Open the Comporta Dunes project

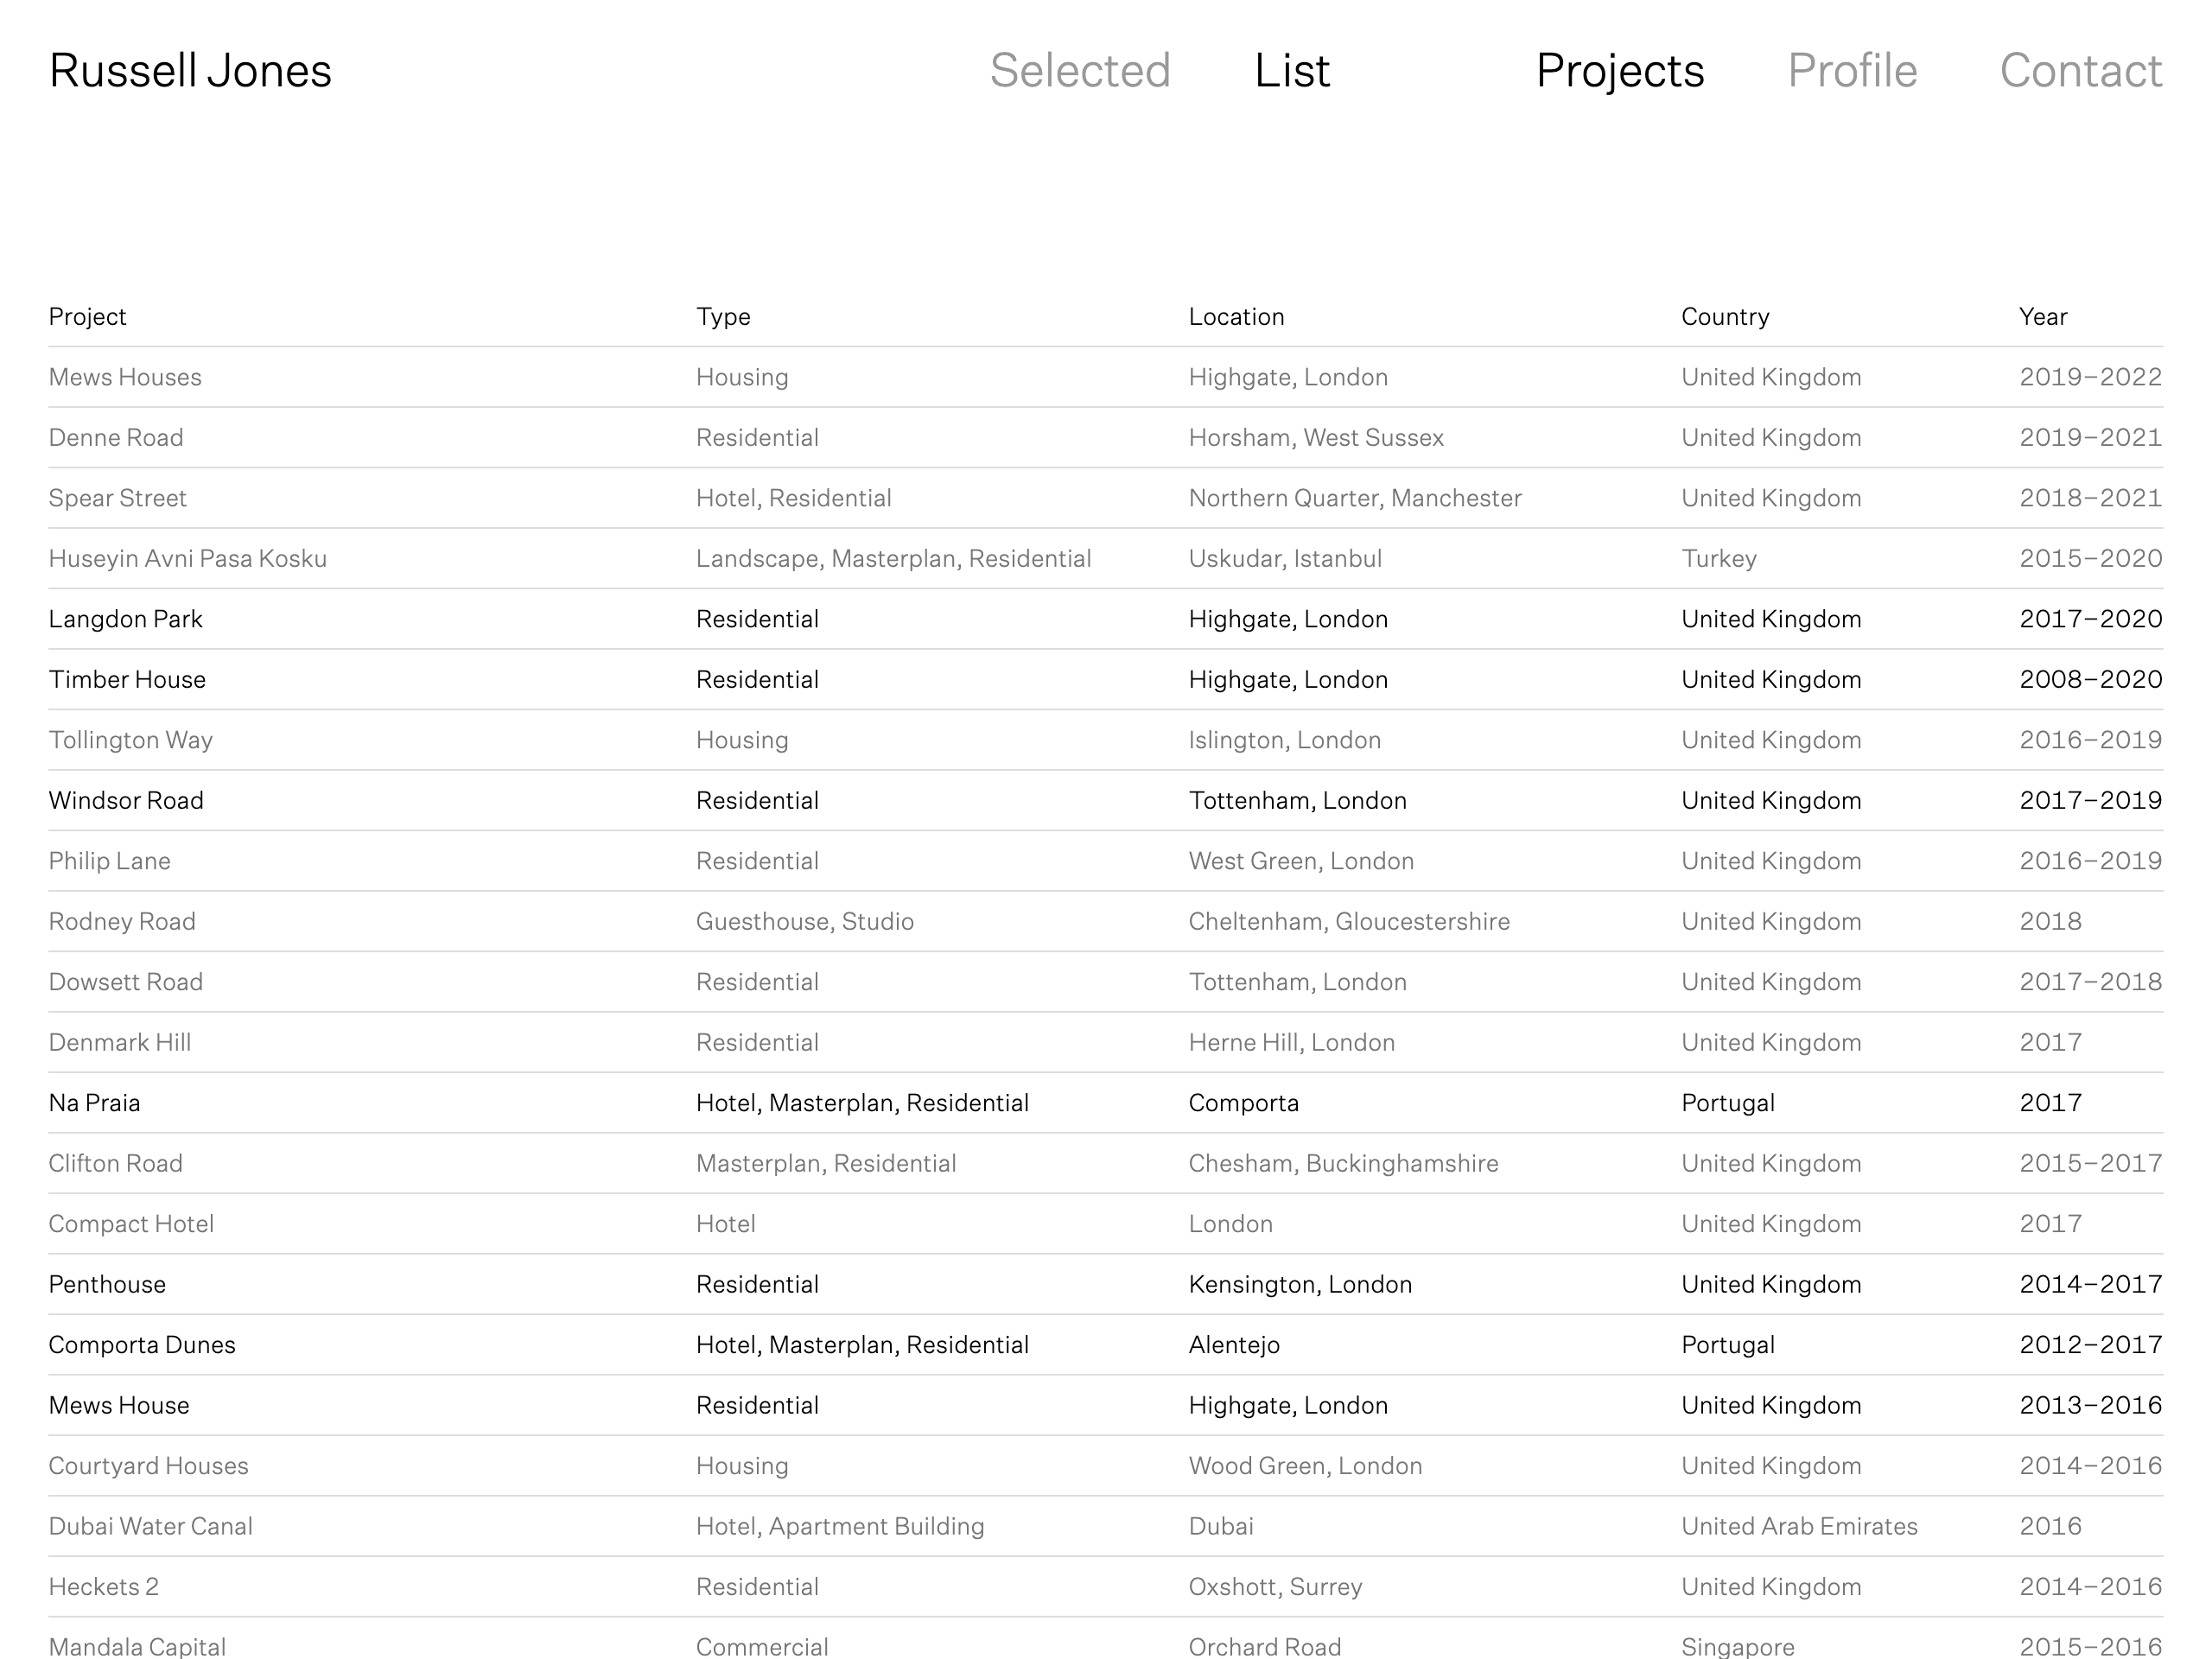1106,1345
